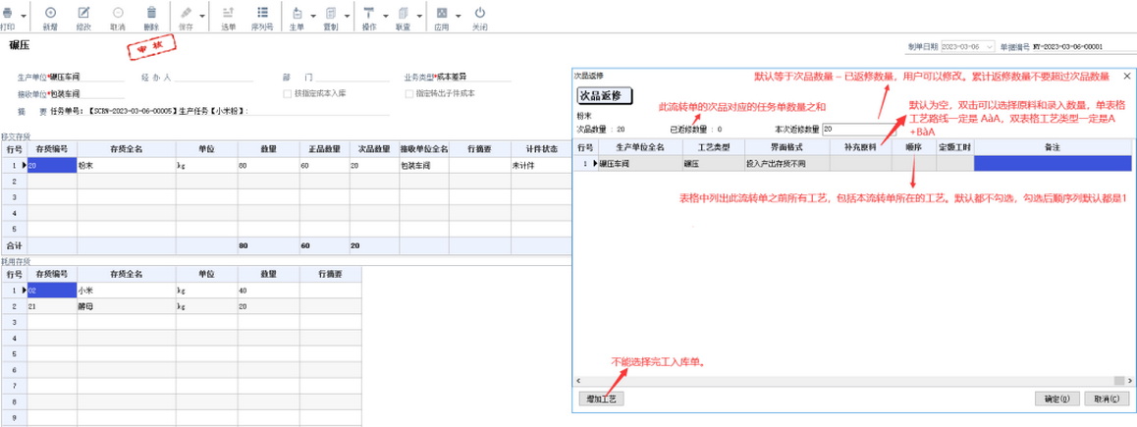Click 取消(C) in the 次品返修 dialog
This screenshot has height=427, width=1137.
coord(1107,400)
